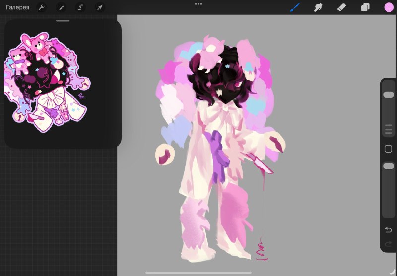The height and width of the screenshot is (276, 397).
Task: Undo the last stroke with arrow
Action: [388, 230]
